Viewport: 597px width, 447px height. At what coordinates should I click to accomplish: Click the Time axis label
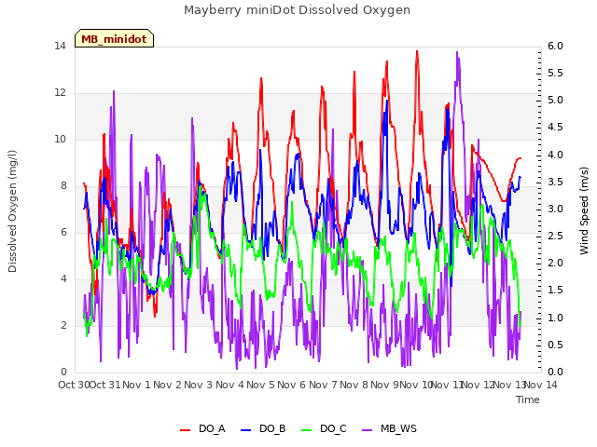(x=528, y=400)
